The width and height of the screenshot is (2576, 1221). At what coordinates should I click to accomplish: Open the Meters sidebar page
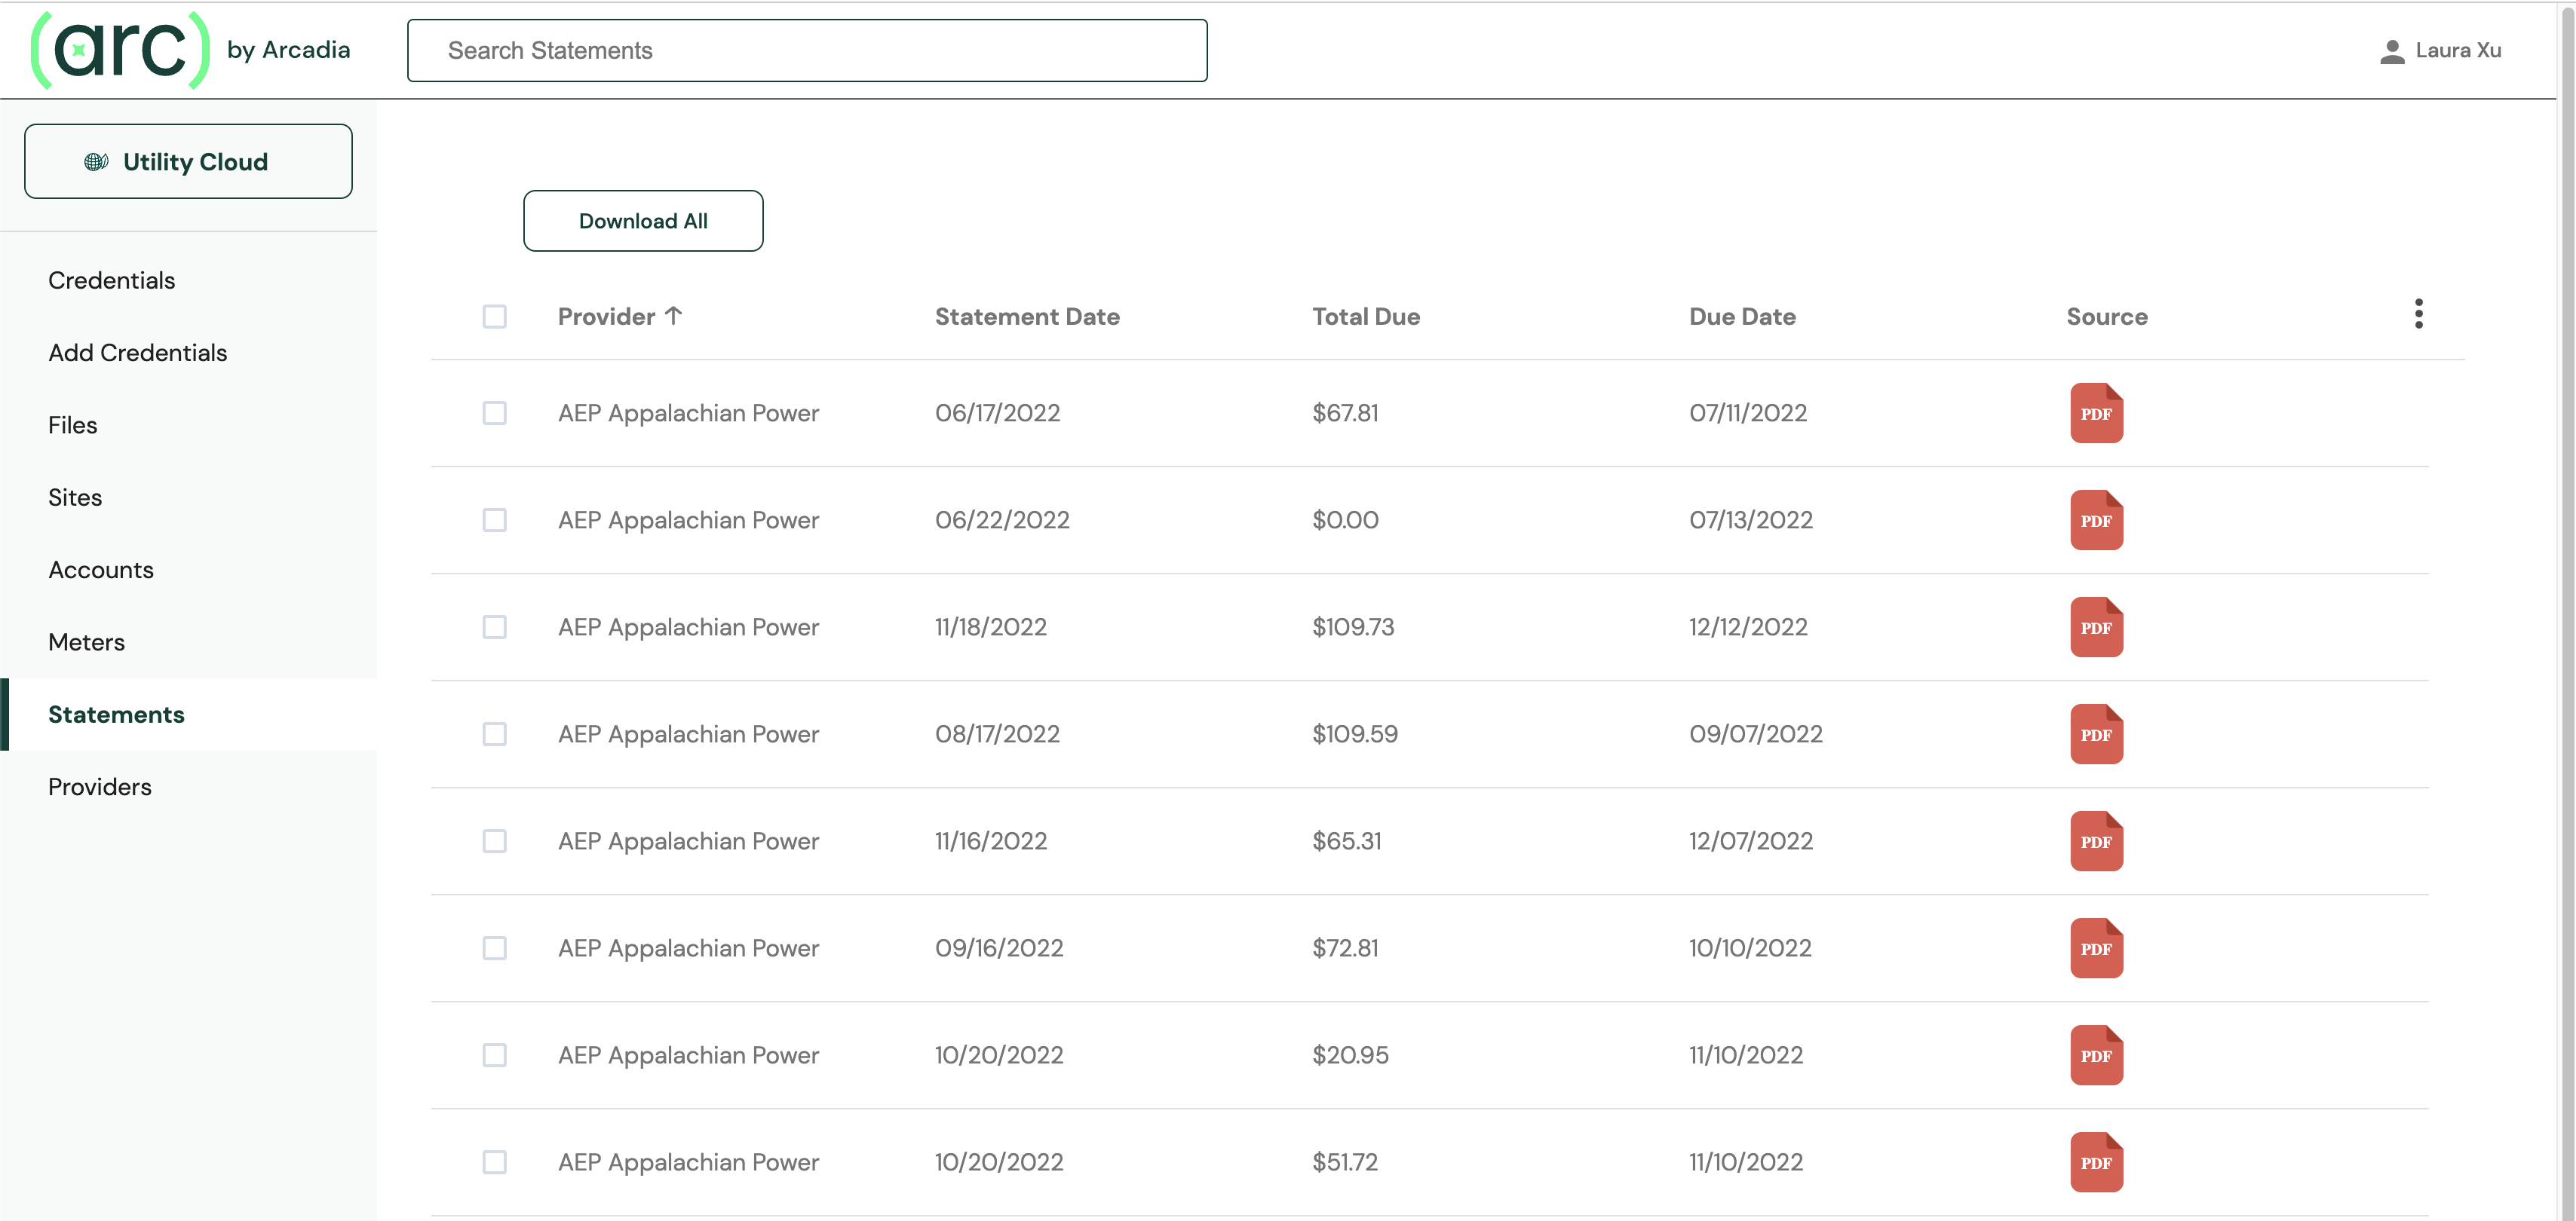86,641
